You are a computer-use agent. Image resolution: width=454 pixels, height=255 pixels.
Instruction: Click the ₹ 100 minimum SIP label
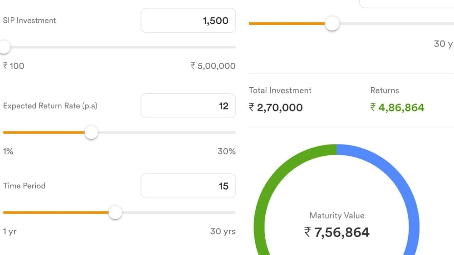click(x=14, y=66)
